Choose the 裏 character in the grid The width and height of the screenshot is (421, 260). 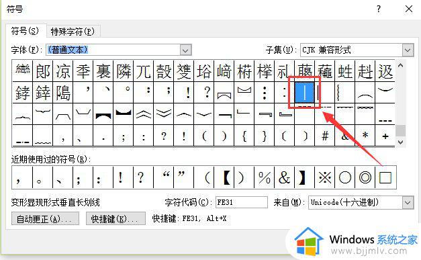[x=103, y=71]
